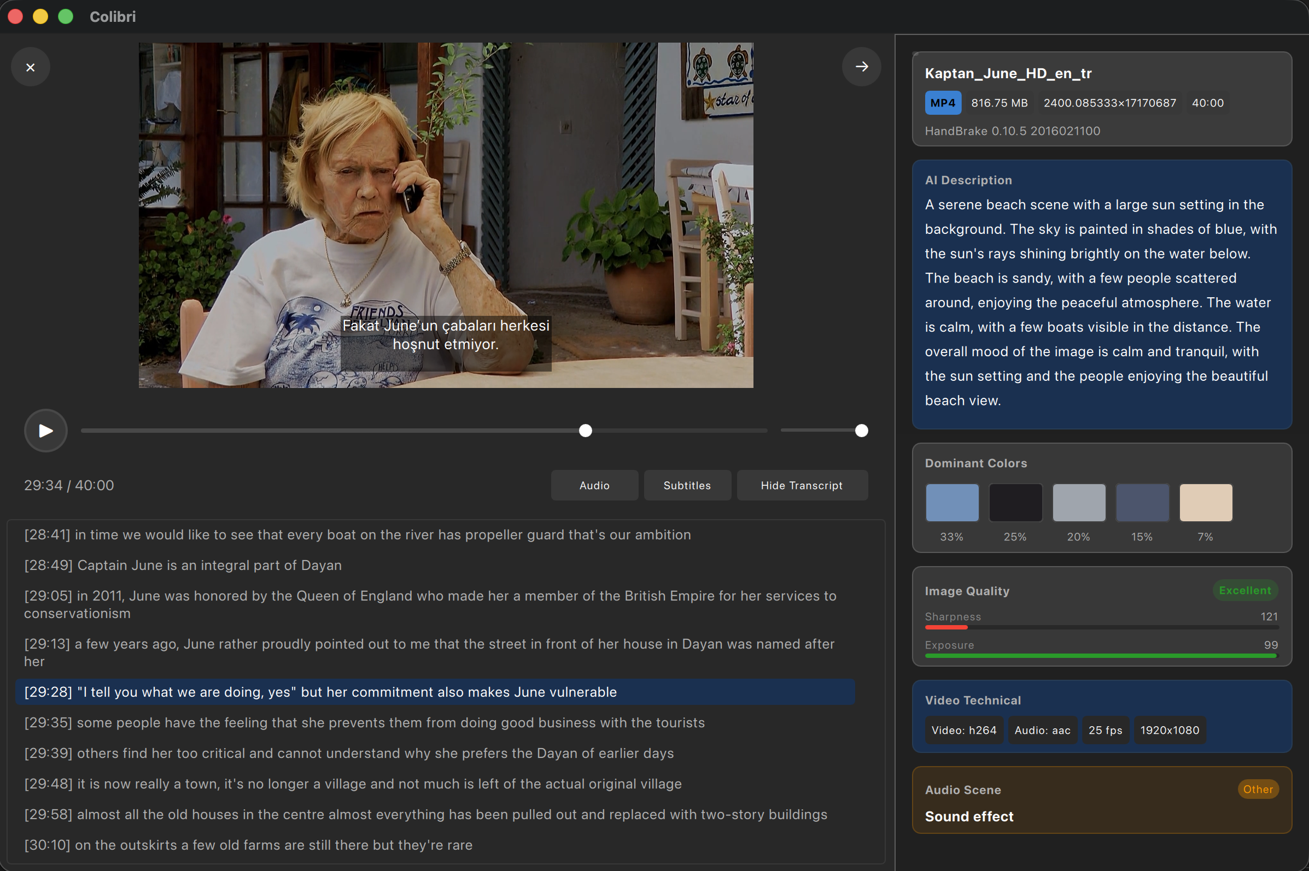Click the MP4 format badge
Viewport: 1309px width, 871px height.
942,102
